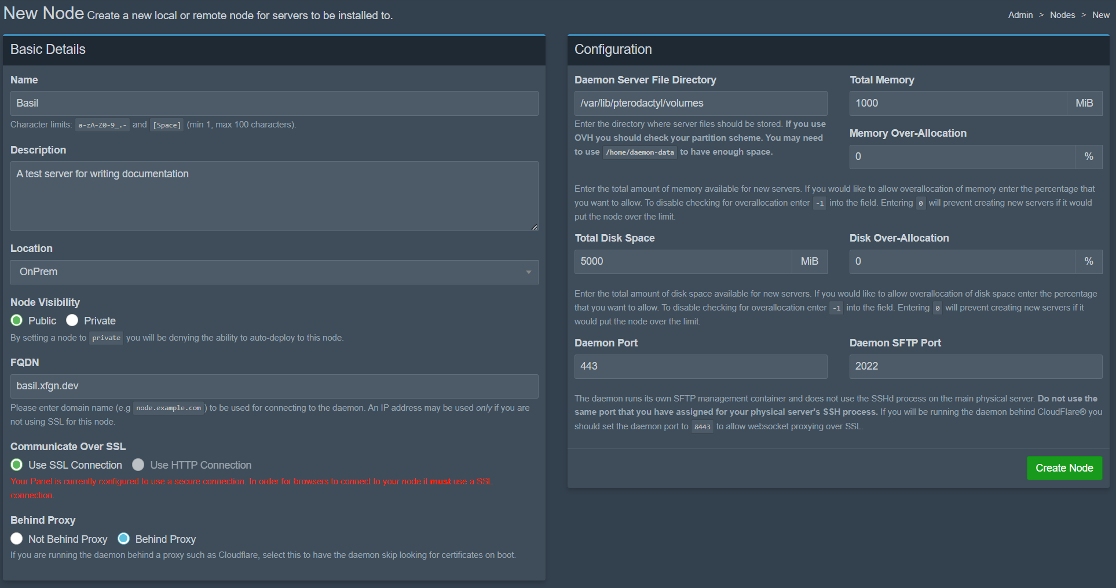Click the Location dropdown arrow

(528, 272)
